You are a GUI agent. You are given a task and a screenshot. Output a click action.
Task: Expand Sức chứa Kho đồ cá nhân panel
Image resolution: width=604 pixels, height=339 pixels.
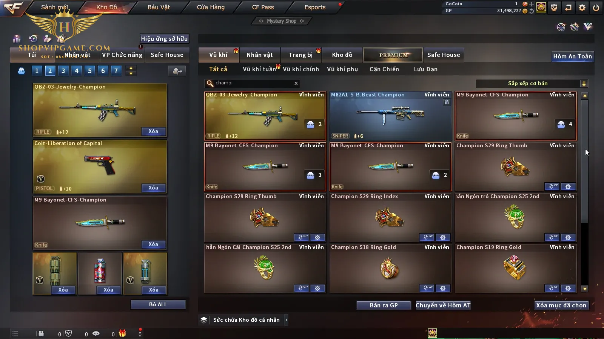(x=287, y=320)
